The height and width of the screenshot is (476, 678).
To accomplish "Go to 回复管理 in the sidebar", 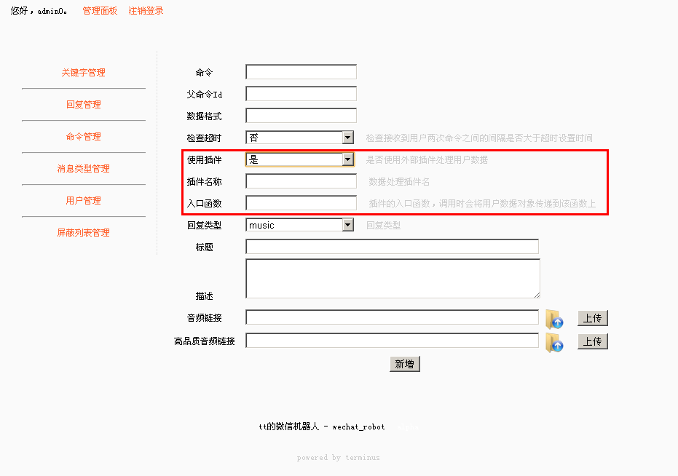I will coord(83,105).
